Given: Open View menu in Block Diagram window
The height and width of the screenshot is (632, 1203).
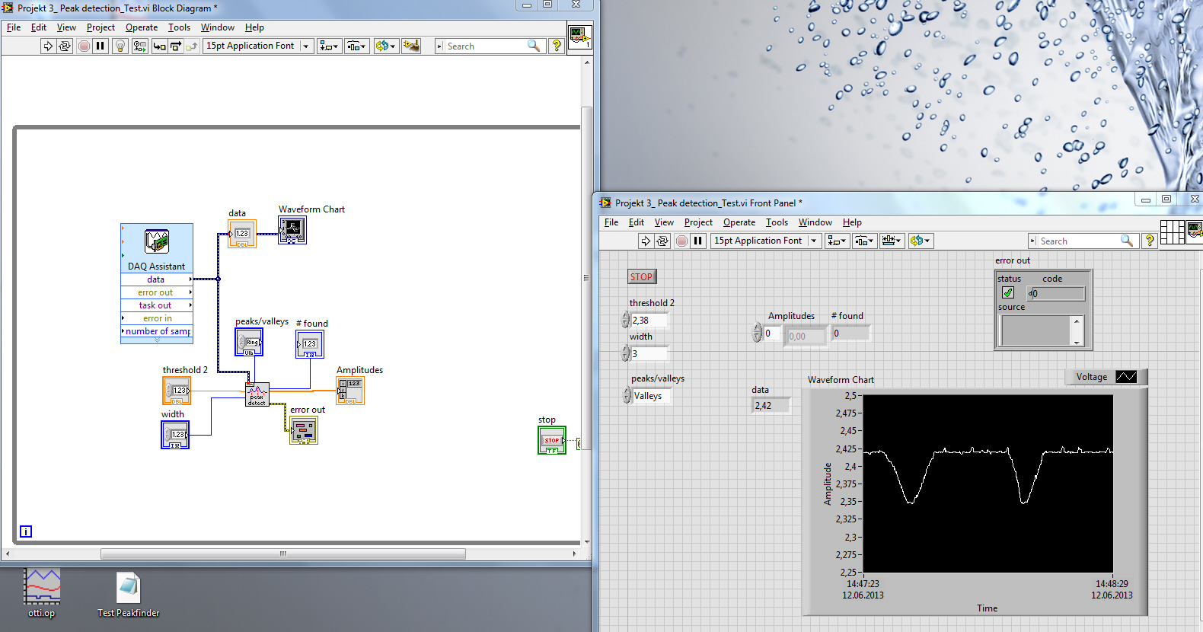Looking at the screenshot, I should (x=66, y=27).
